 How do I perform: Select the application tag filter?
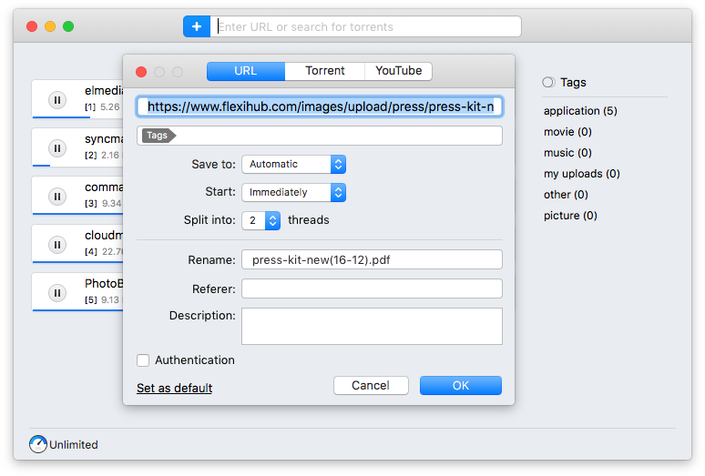(x=580, y=111)
